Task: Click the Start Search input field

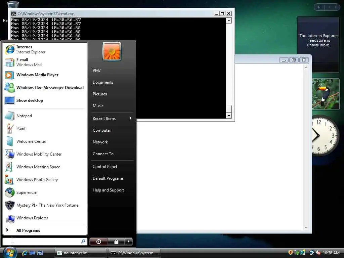Action: (45, 241)
